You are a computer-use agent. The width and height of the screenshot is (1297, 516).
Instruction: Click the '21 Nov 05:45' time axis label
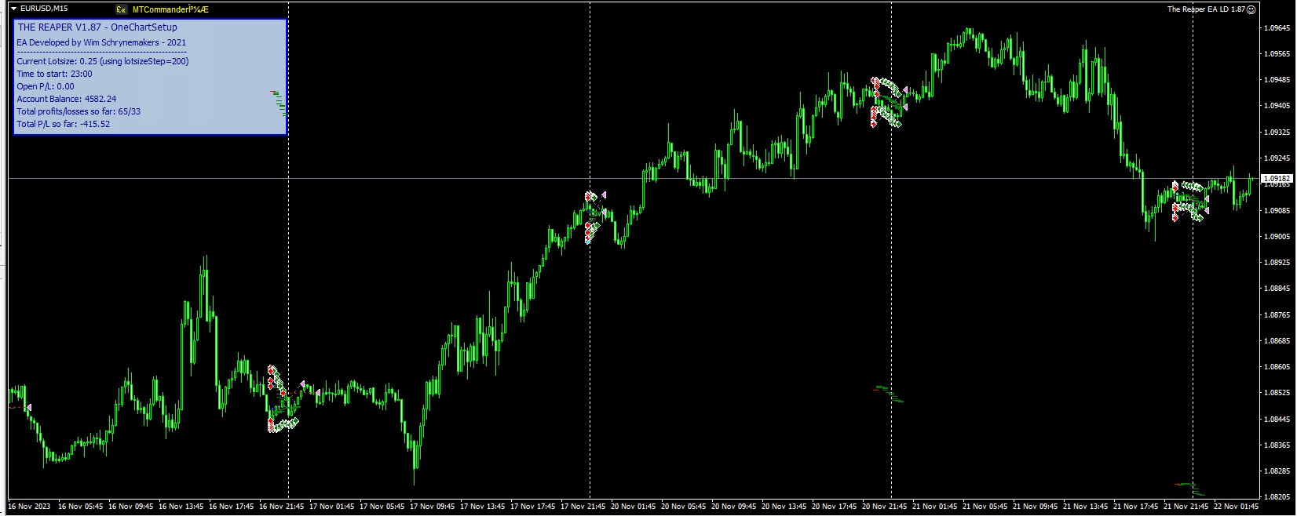pos(985,506)
